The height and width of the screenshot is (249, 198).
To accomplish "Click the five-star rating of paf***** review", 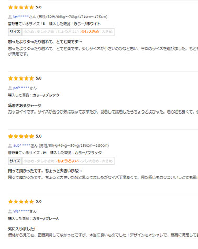I will (21, 78).
